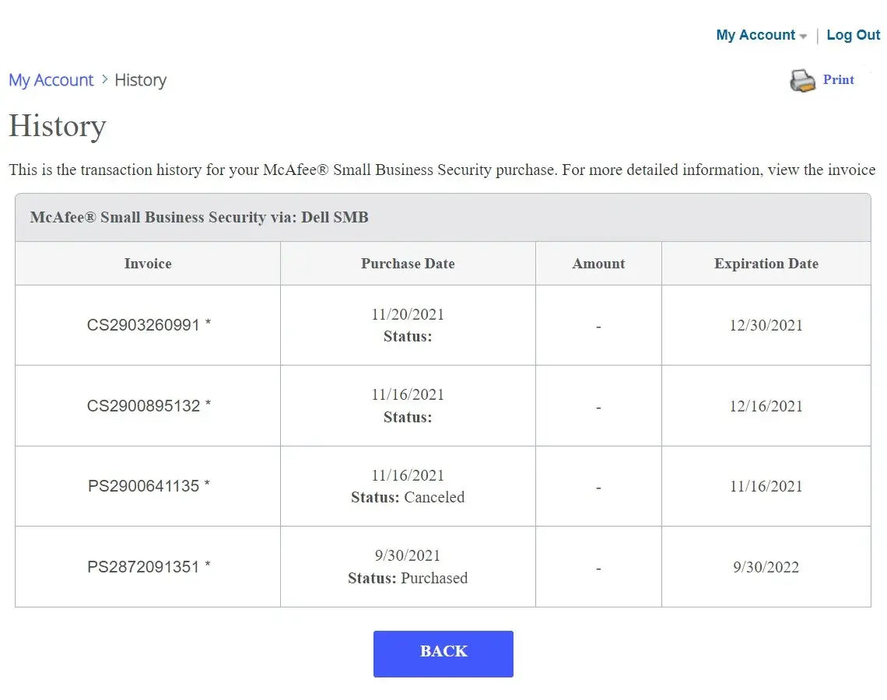Image resolution: width=887 pixels, height=700 pixels.
Task: Select the 9/30/2022 expiration date cell
Action: pos(766,567)
